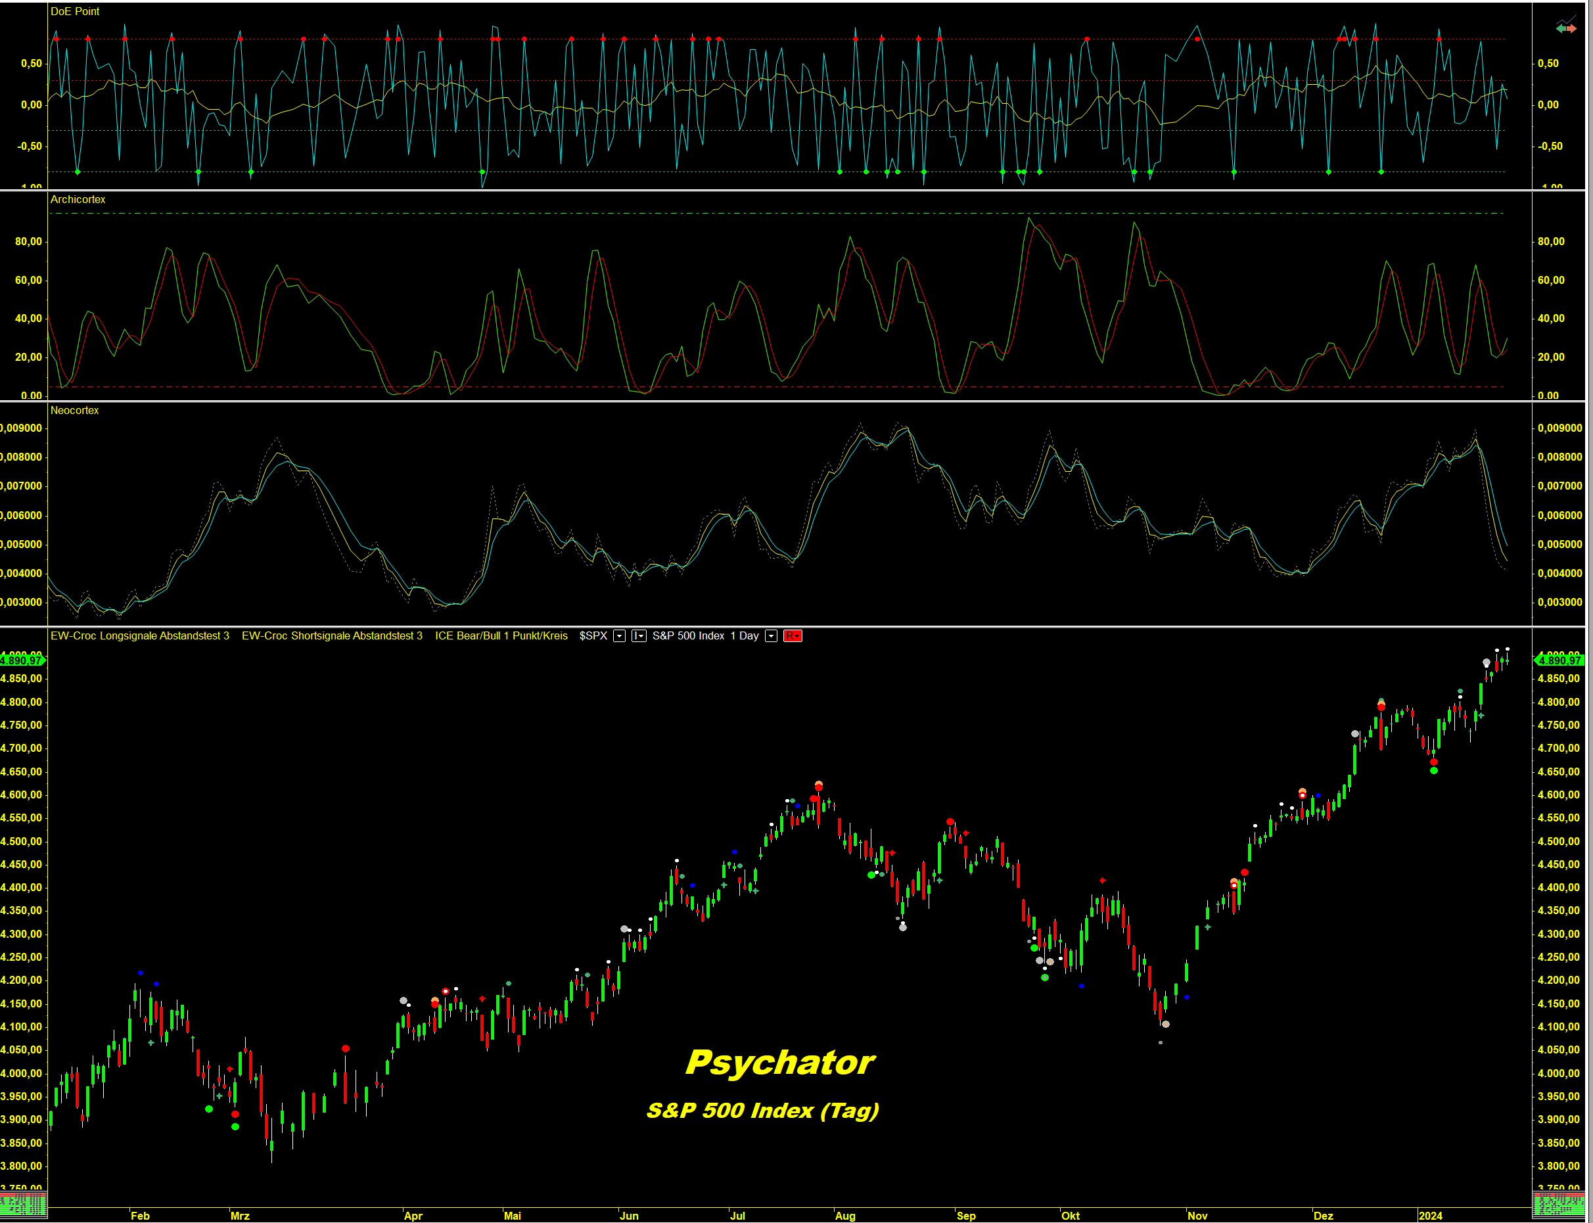The width and height of the screenshot is (1593, 1223).
Task: Click left green 4.890,97 price marker
Action: point(22,660)
